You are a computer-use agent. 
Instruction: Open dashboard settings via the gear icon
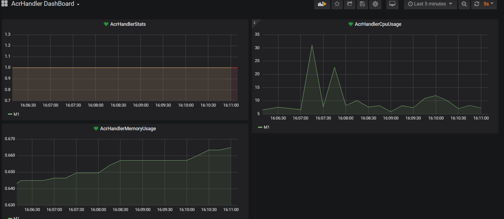[375, 4]
